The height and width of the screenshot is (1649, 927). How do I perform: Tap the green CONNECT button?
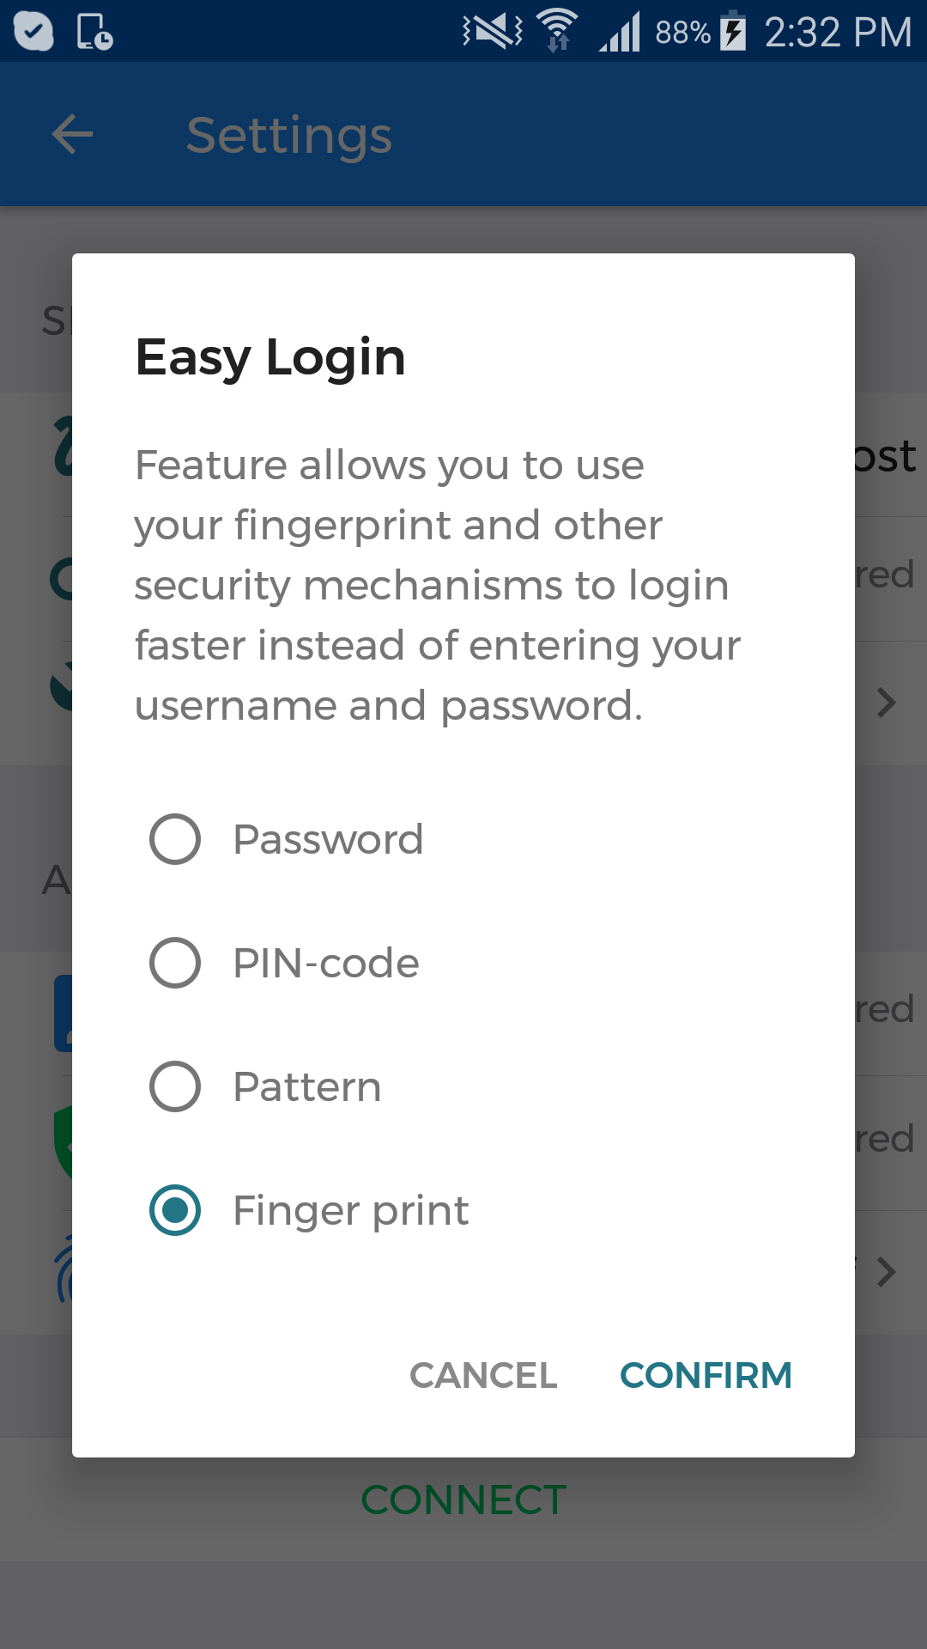463,1500
